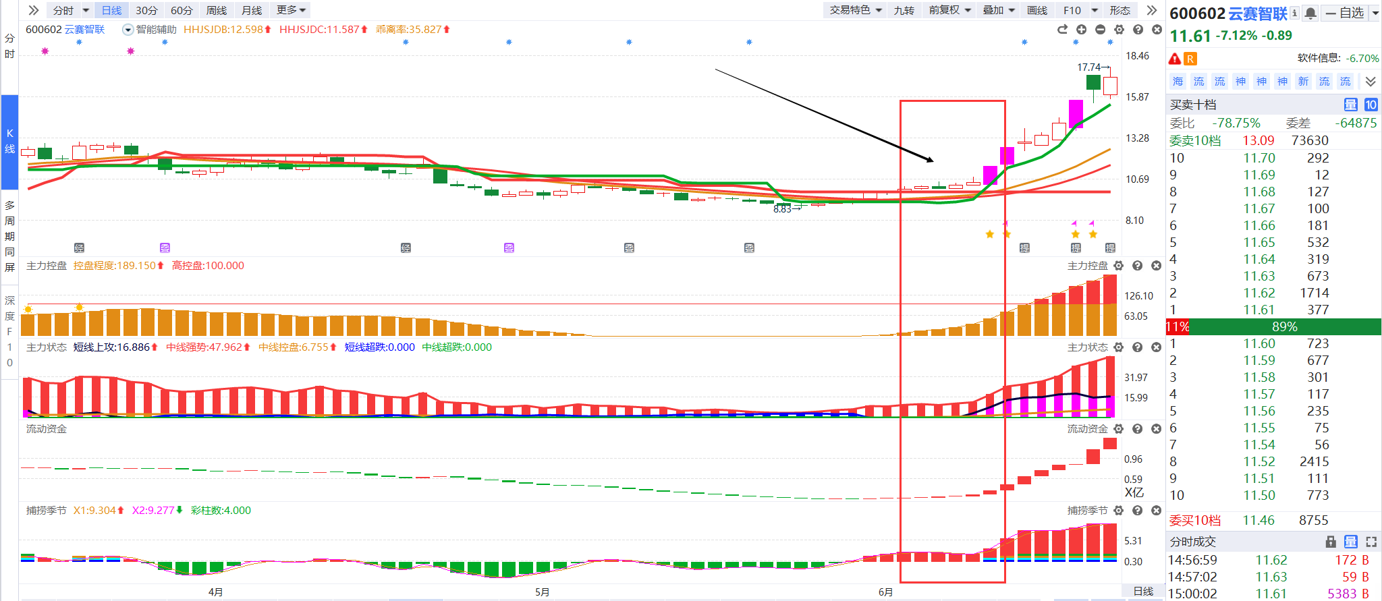Close the 捕捞季节 indicator panel
Viewport: 1382px width, 601px height.
coord(1156,511)
